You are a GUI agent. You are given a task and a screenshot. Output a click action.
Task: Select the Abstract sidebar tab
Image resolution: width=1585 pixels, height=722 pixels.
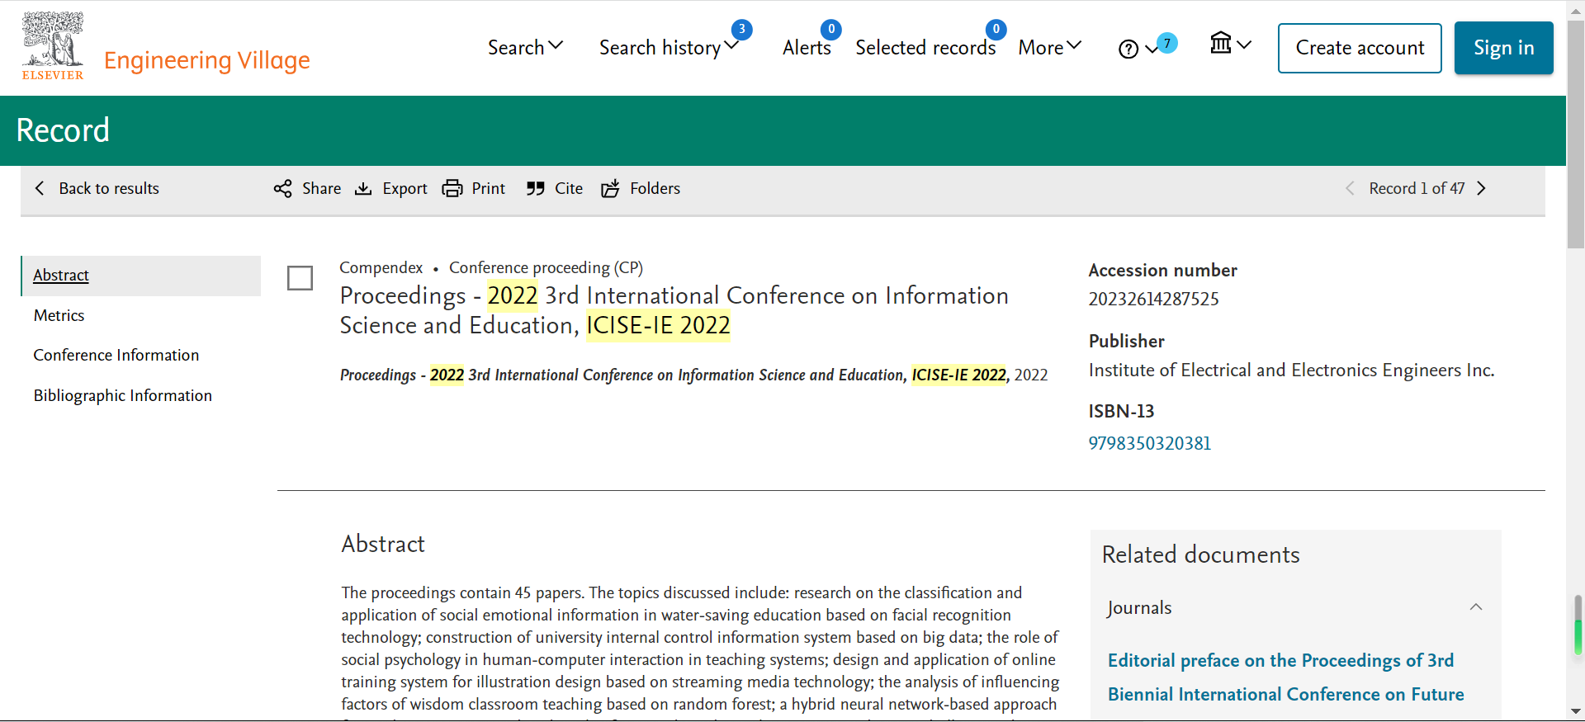[x=141, y=276]
